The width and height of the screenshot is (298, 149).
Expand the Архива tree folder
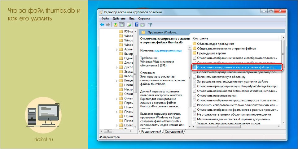[117, 49]
